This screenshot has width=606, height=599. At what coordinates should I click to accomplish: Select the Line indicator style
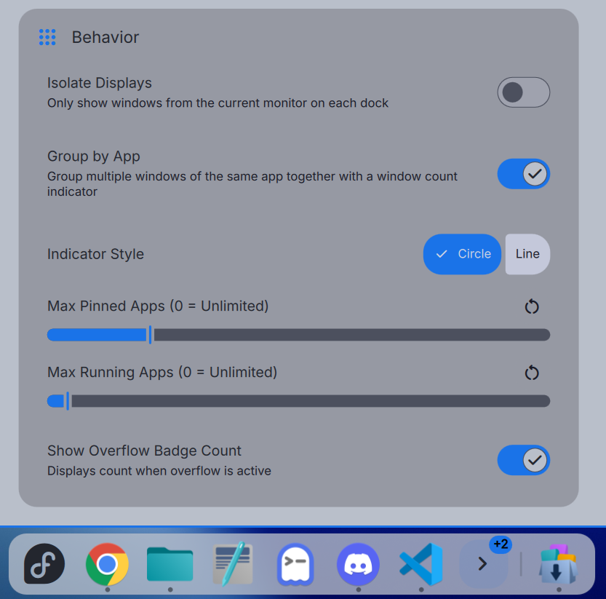[527, 254]
